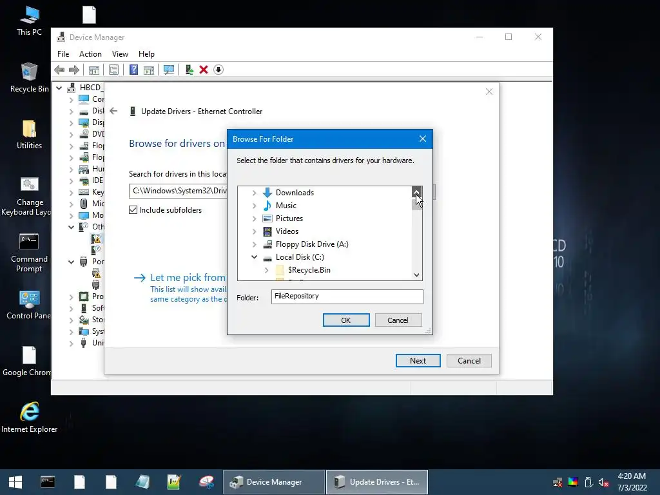660x495 pixels.
Task: Select Music in the folder tree
Action: [x=286, y=206]
